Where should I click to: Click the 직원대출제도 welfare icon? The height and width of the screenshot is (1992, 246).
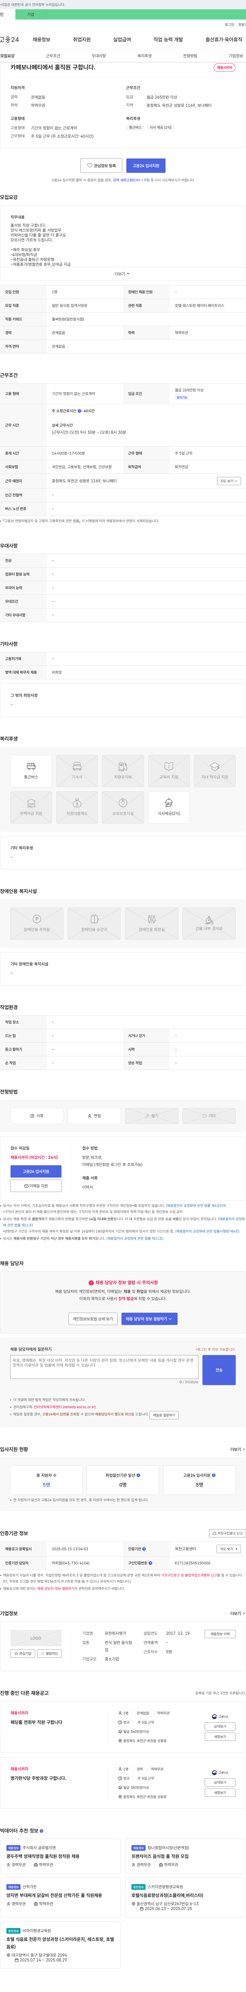(77, 807)
